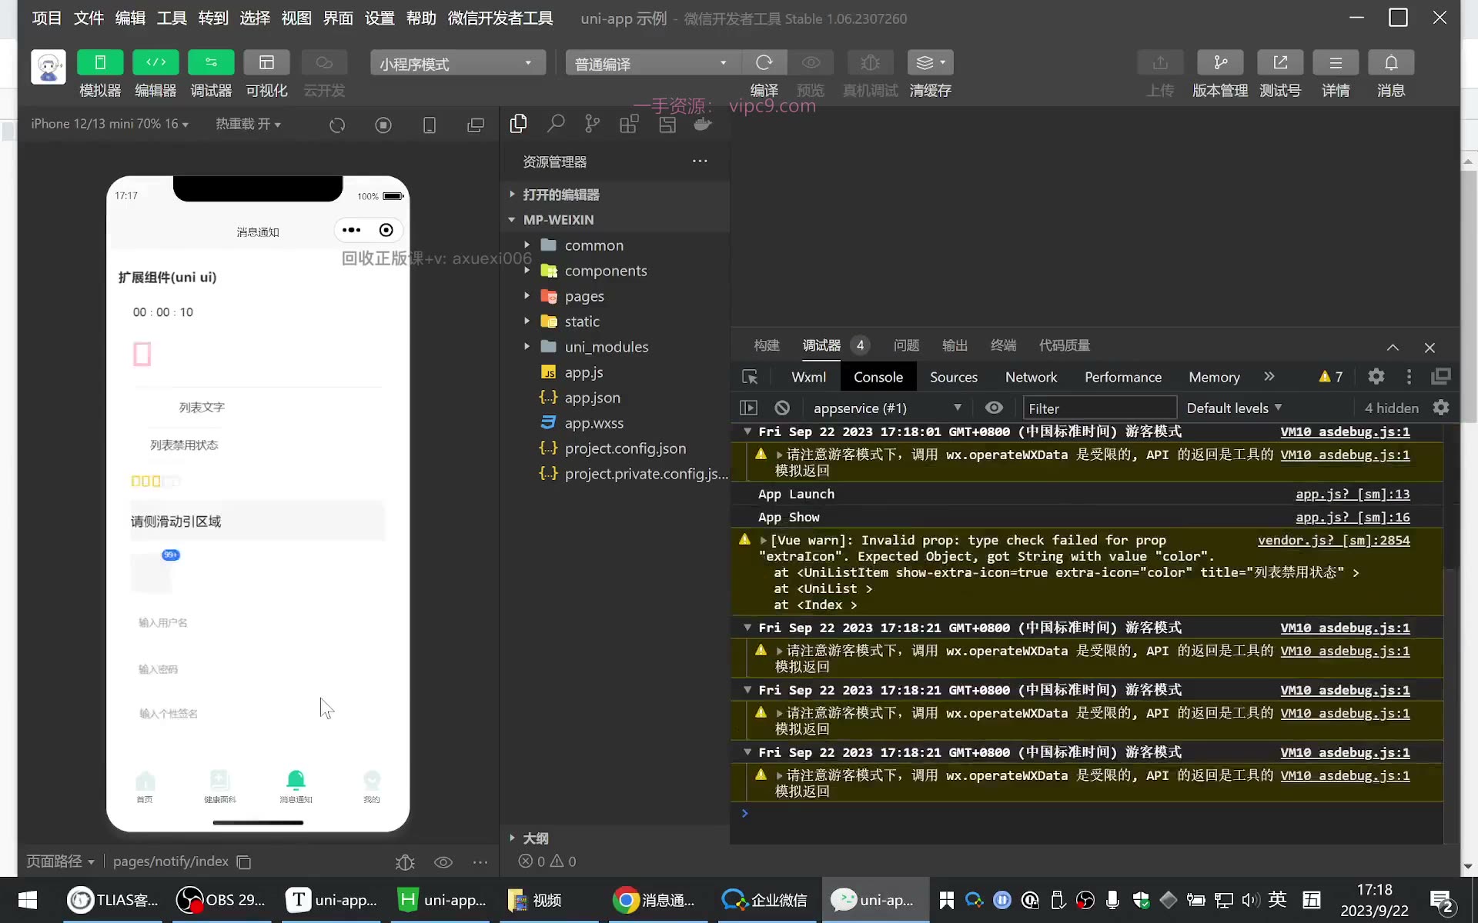Open the 问题 (Problems) panel tab
The width and height of the screenshot is (1478, 923).
point(906,345)
